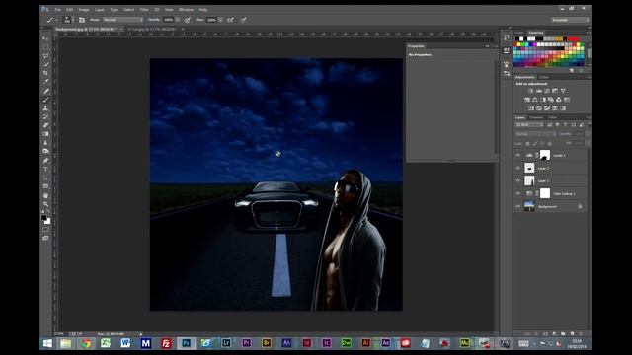
Task: Switch to the Color panel tab
Action: pos(519,33)
